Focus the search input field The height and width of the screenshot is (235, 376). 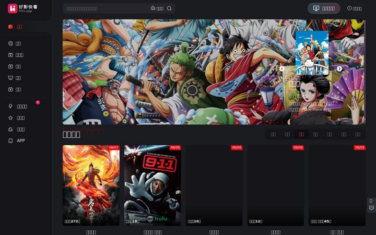click(107, 9)
